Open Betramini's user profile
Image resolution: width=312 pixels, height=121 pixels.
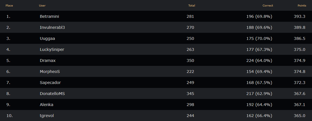pyautogui.click(x=49, y=16)
